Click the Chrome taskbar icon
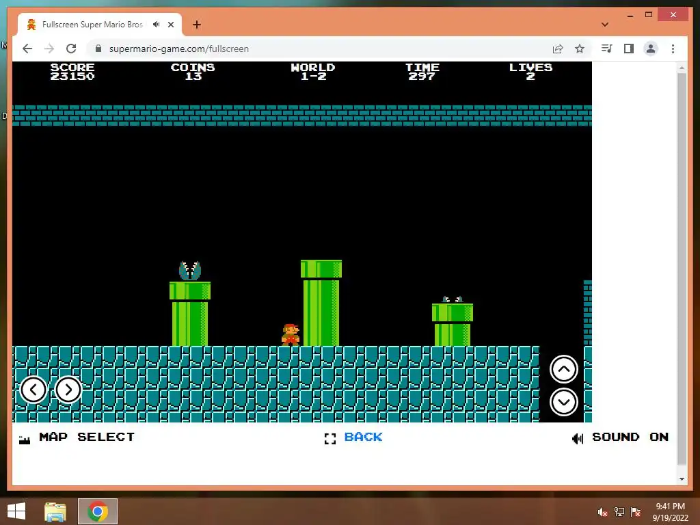Screen dimensions: 700x525 point(98,511)
